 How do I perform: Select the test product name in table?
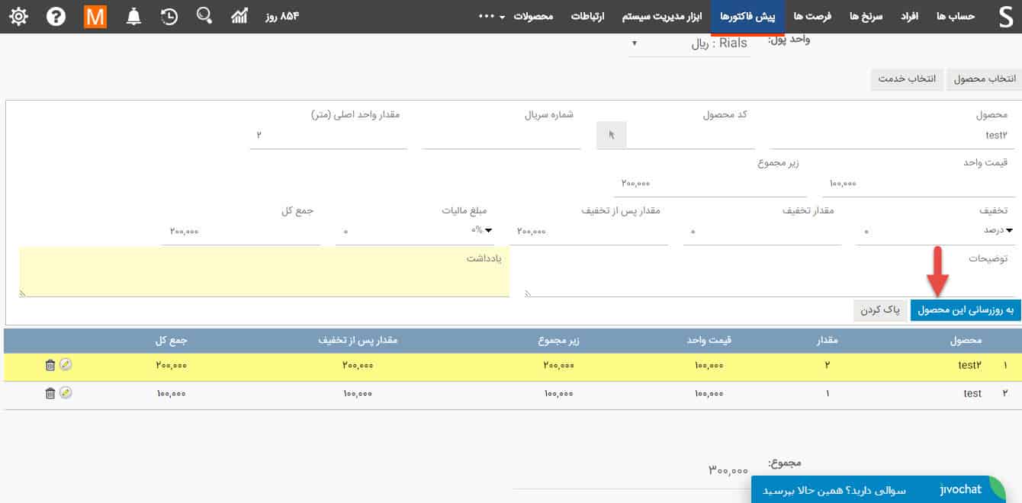pos(972,393)
